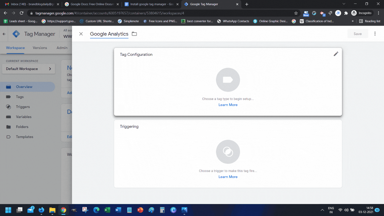Show more bookmarks with chevron
The height and width of the screenshot is (216, 384).
(353, 21)
